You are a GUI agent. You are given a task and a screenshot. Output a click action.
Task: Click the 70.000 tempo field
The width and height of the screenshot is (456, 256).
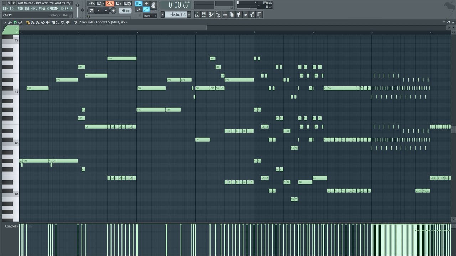(125, 11)
